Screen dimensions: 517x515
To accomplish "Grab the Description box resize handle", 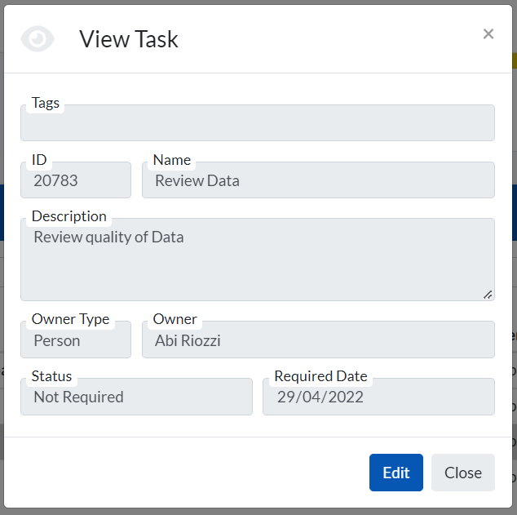I will (x=488, y=294).
